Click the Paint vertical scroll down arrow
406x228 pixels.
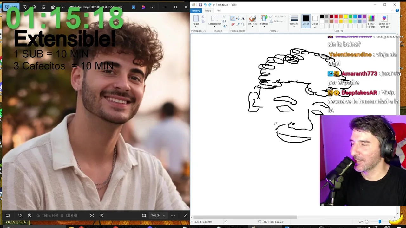click(x=398, y=213)
